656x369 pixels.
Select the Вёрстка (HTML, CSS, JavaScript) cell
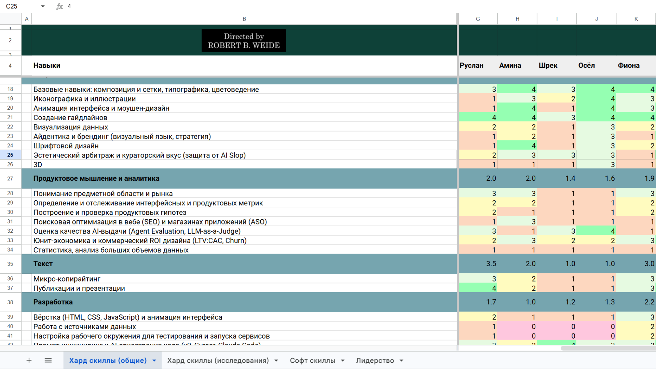[x=244, y=317]
